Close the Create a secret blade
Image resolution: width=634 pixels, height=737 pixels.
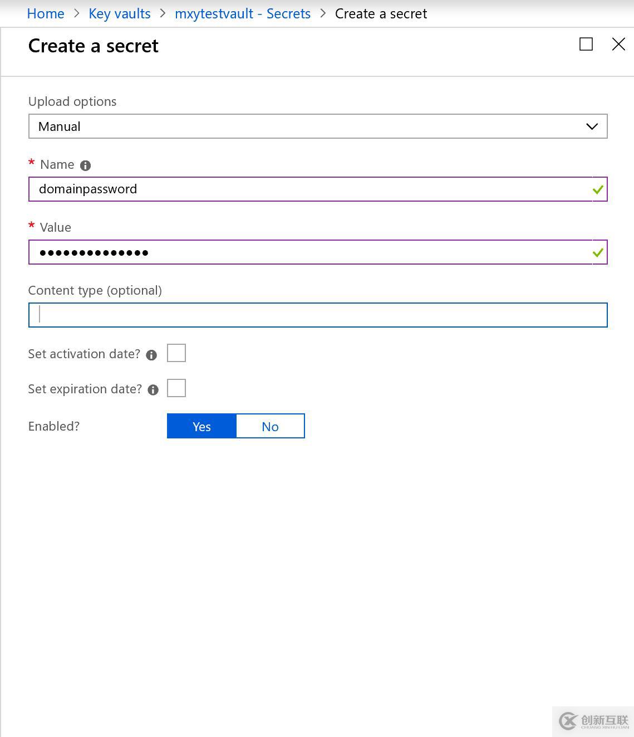(x=618, y=45)
